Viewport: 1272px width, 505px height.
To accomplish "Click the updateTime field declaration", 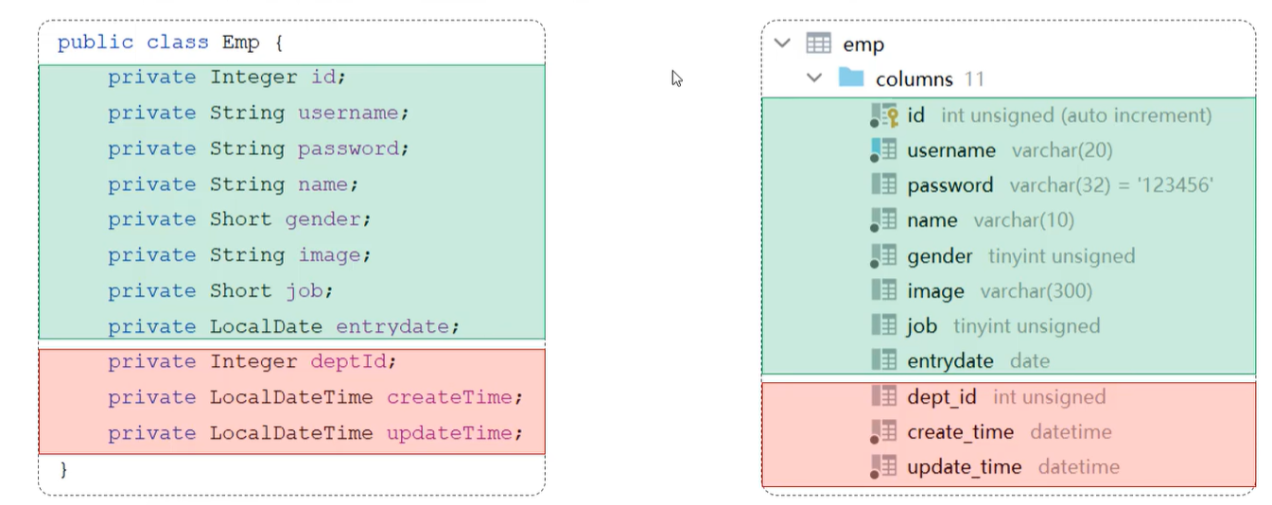I will click(x=452, y=433).
